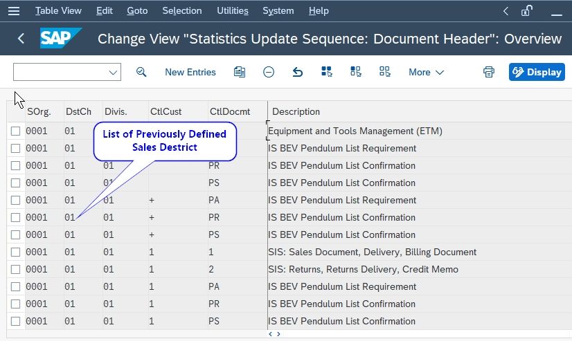The width and height of the screenshot is (572, 341).
Task: Open the command field dropdown arrow
Action: coord(113,73)
